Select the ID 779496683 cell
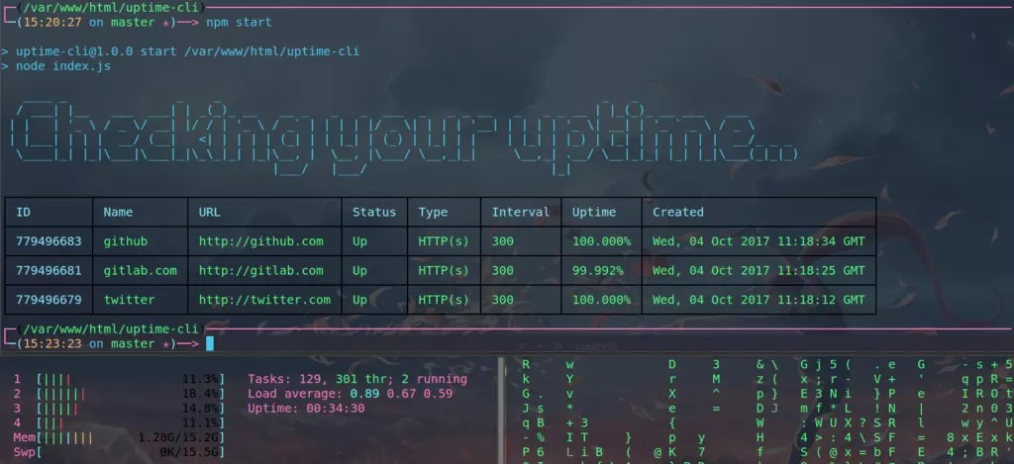The height and width of the screenshot is (464, 1014). click(49, 241)
